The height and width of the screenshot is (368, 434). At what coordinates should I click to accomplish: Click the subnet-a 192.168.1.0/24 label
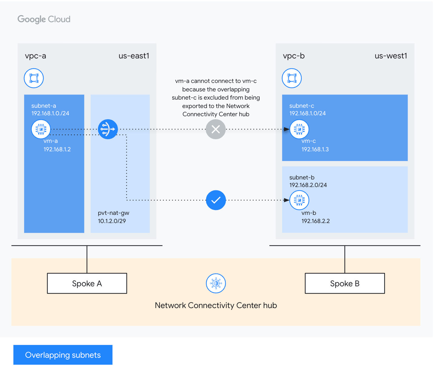coord(50,110)
